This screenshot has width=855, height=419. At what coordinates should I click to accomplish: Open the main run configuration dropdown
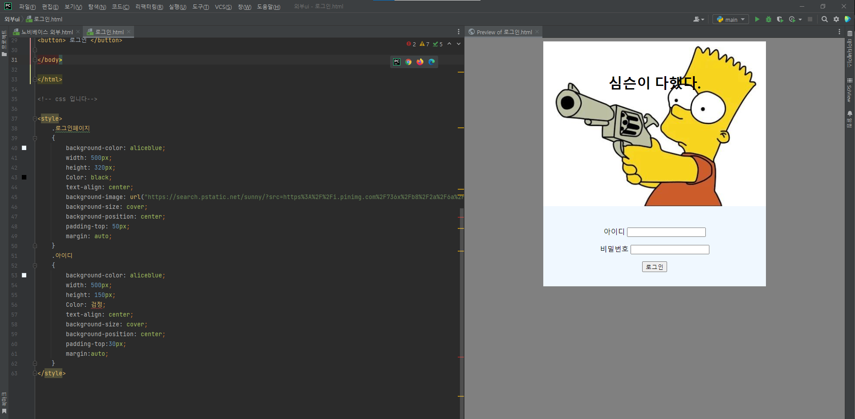click(x=731, y=19)
